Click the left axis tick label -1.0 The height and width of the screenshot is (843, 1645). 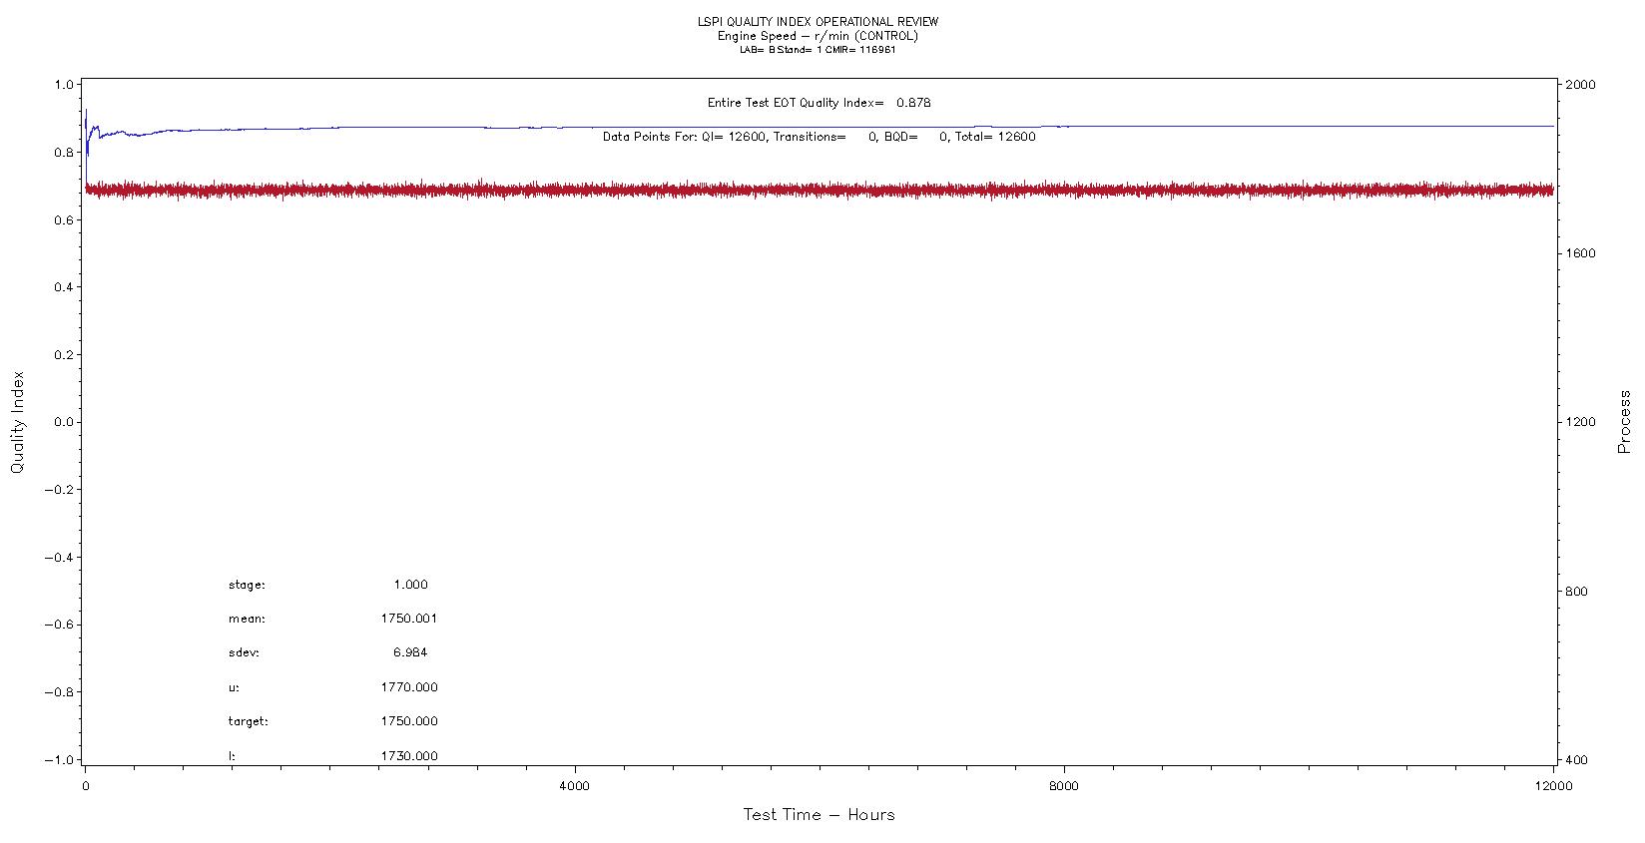(60, 760)
